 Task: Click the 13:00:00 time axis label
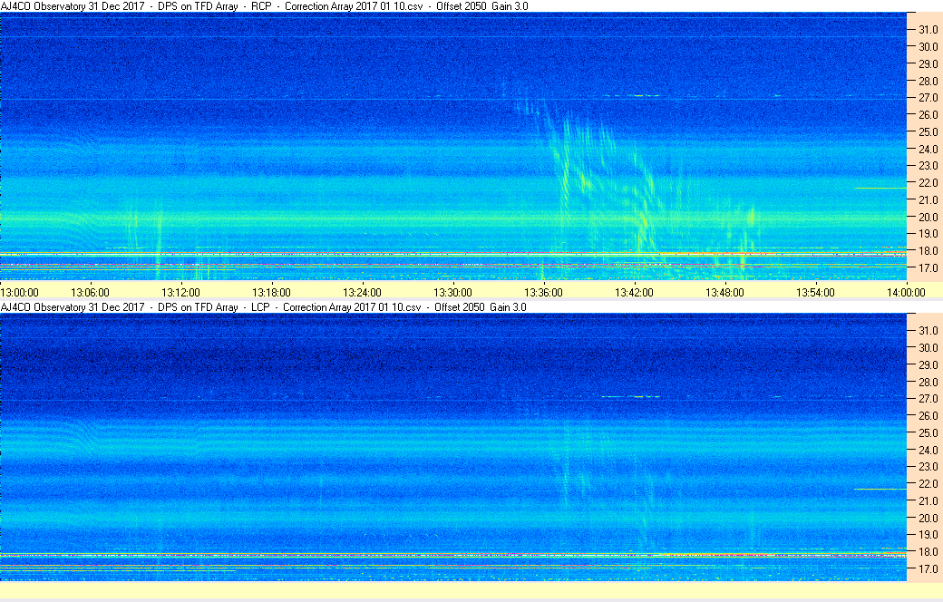click(19, 292)
